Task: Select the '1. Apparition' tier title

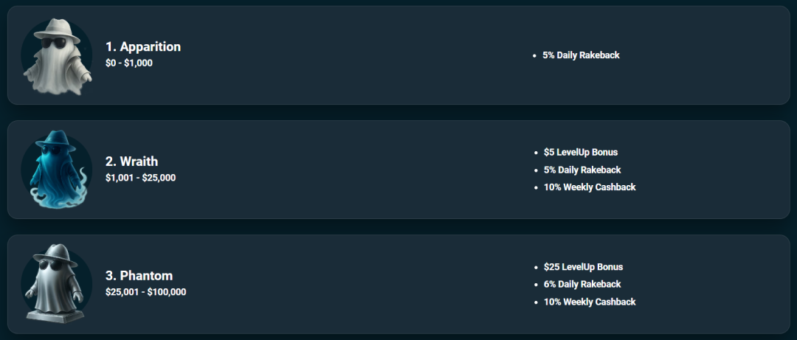Action: pos(143,46)
